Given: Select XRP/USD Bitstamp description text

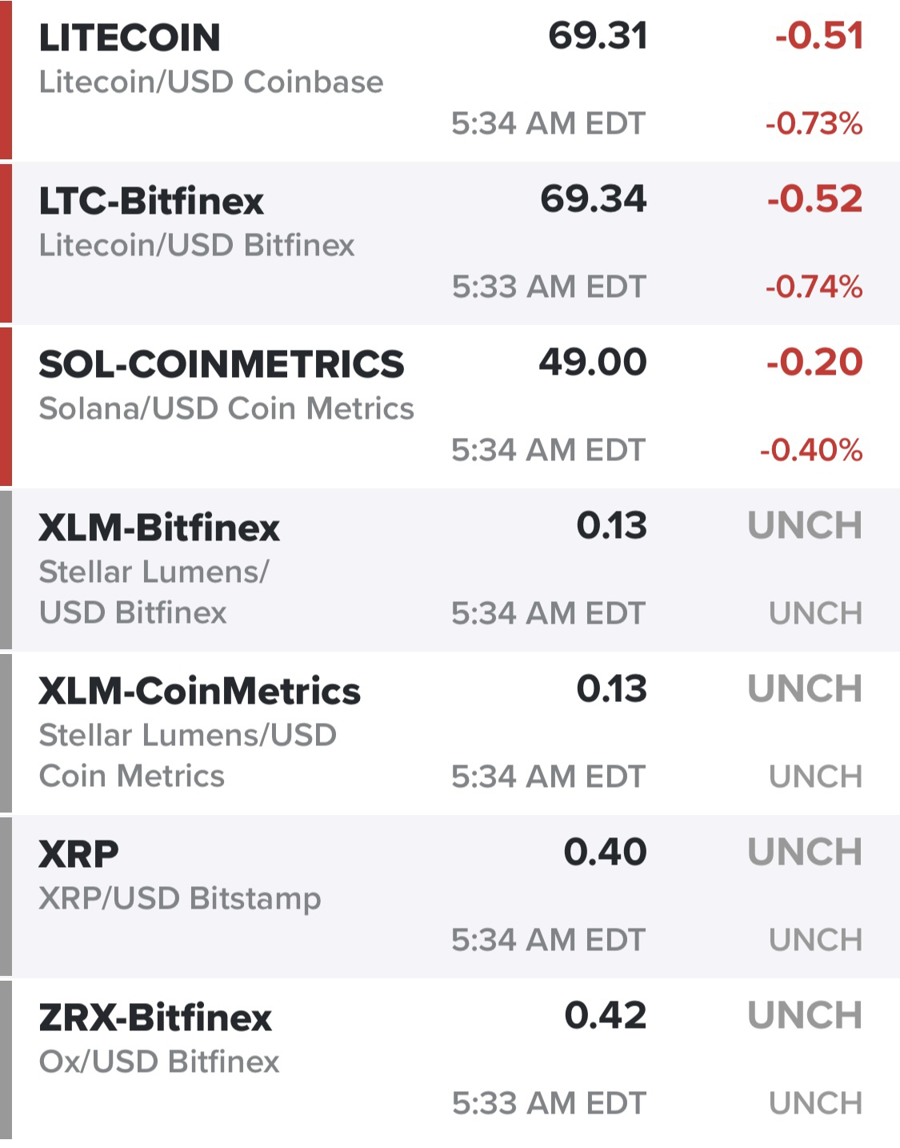Looking at the screenshot, I should tap(180, 898).
